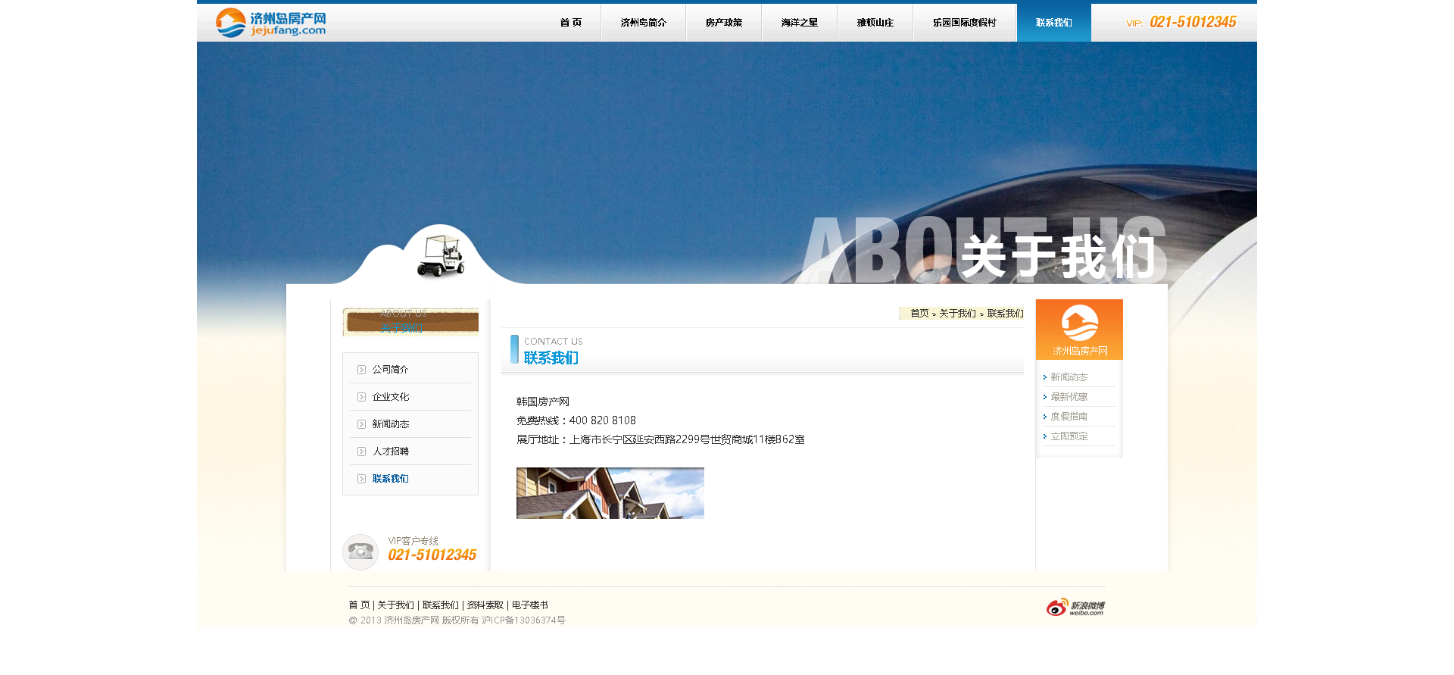Open the 首页 tab in top navigation

pos(570,23)
